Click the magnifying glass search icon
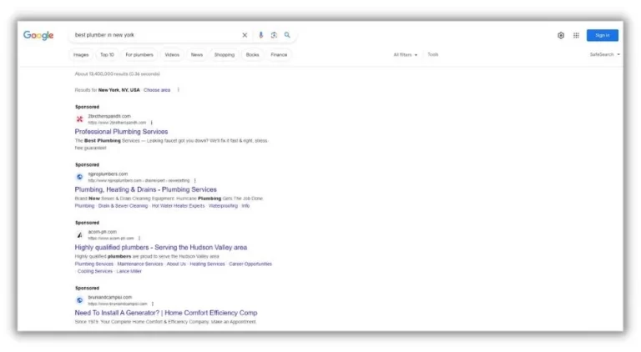The image size is (641, 352). pos(287,35)
